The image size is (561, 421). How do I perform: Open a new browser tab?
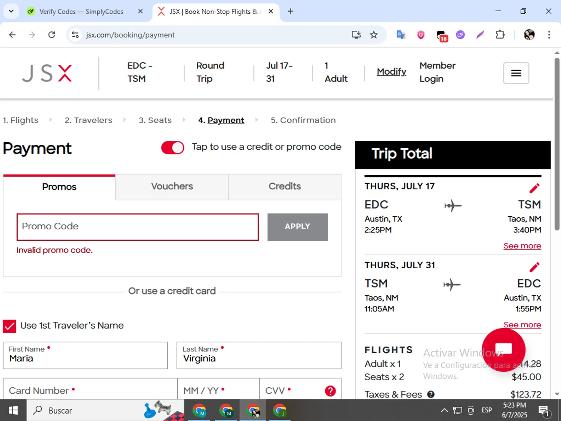tap(290, 11)
